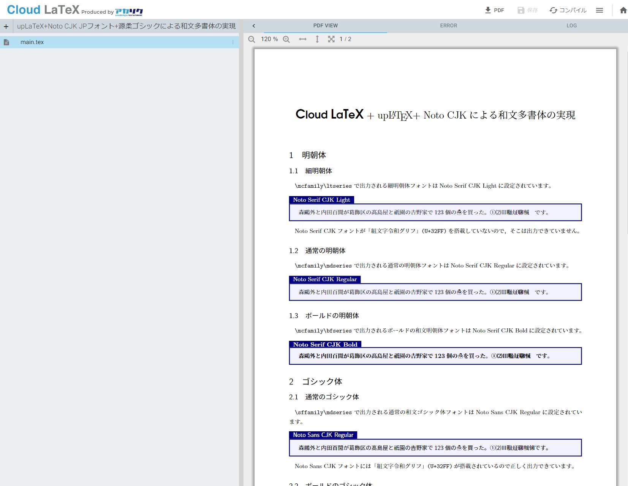Click the Noto Serif CJK Bold box label
The height and width of the screenshot is (486, 628).
tap(325, 344)
